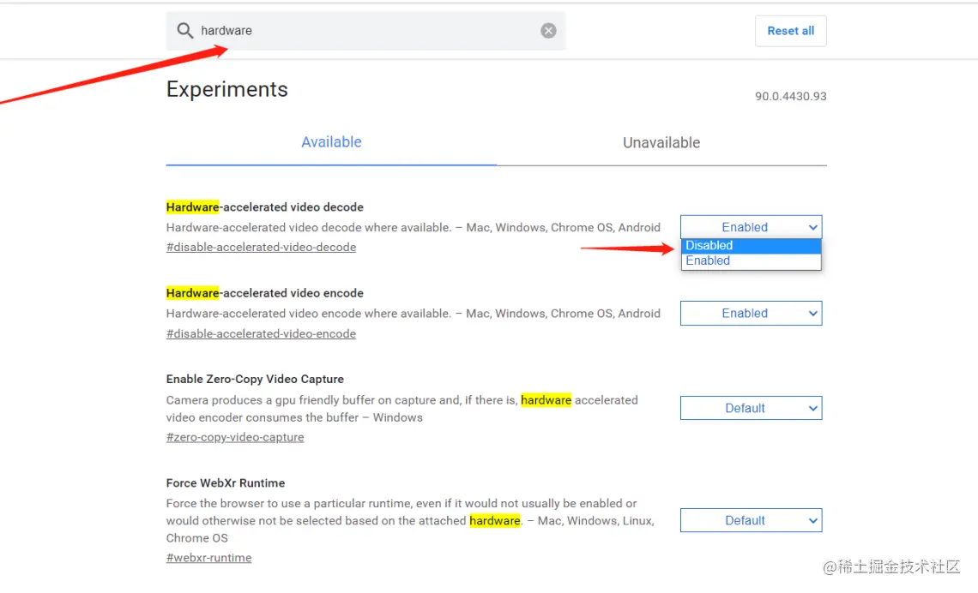Switch to the Unavailable tab
This screenshot has height=593, width=978.
tap(661, 142)
